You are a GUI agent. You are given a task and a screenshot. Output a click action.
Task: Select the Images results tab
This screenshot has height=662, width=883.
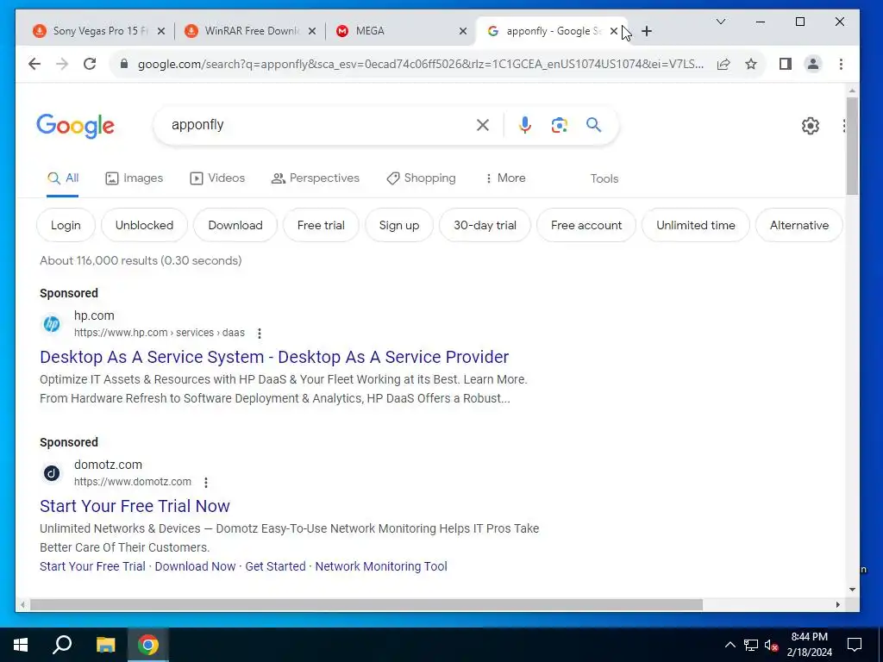click(x=134, y=178)
